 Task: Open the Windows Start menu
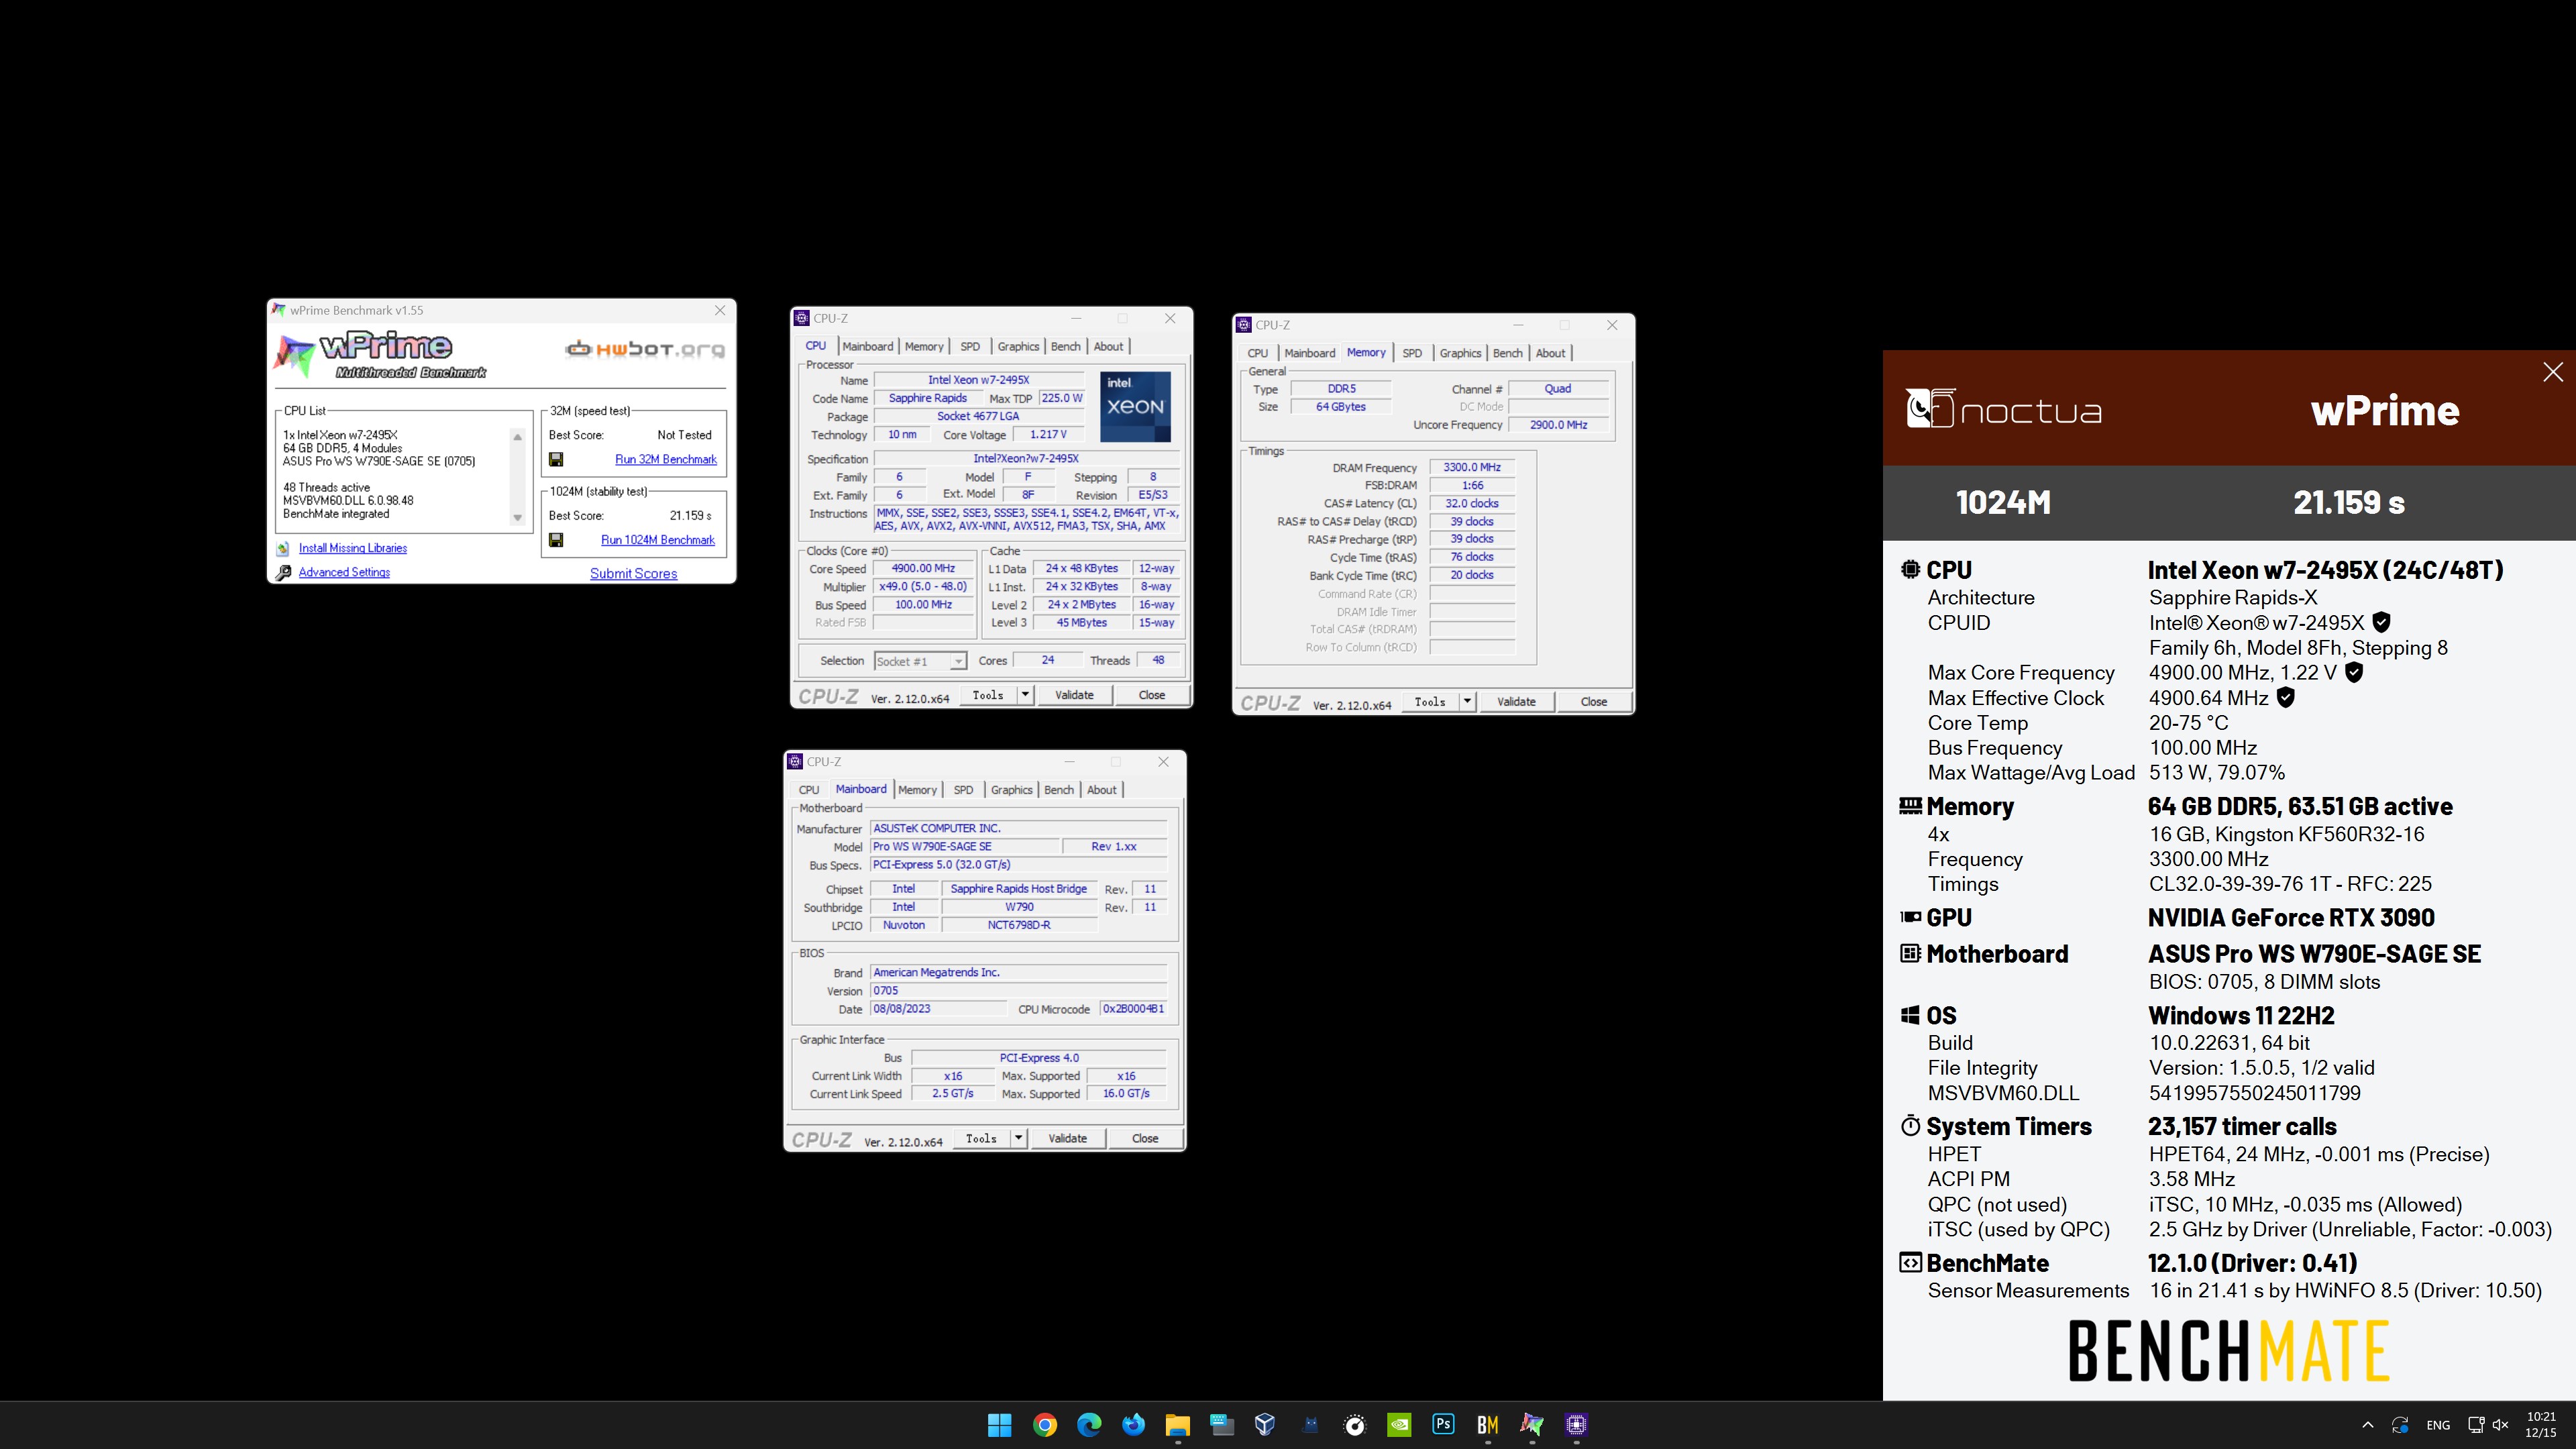999,1424
